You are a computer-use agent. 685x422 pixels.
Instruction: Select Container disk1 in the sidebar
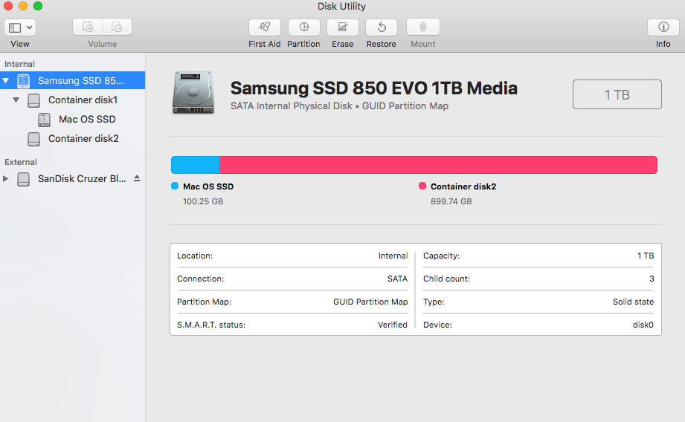[x=72, y=100]
